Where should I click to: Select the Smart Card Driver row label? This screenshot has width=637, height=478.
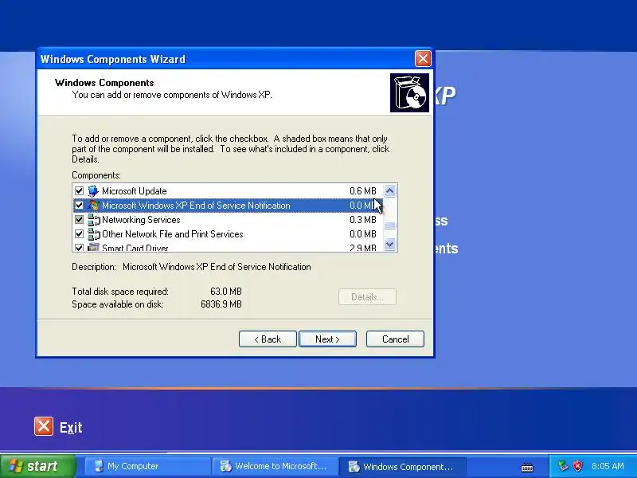135,248
